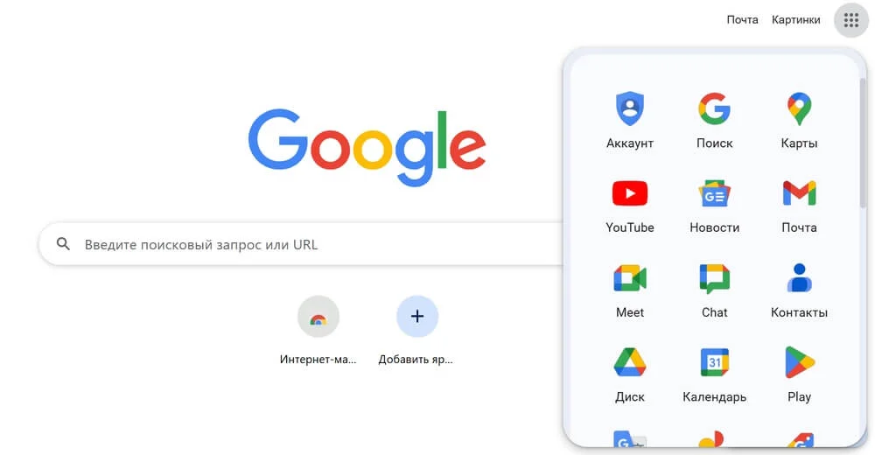Launch Карты from the apps panel

click(799, 120)
